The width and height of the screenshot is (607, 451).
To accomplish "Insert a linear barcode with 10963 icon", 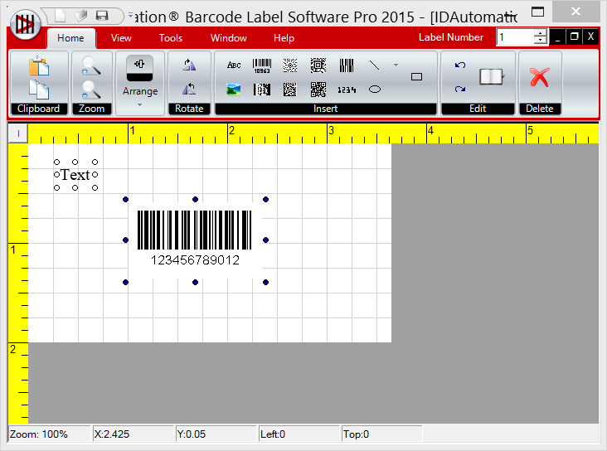I will pos(262,65).
